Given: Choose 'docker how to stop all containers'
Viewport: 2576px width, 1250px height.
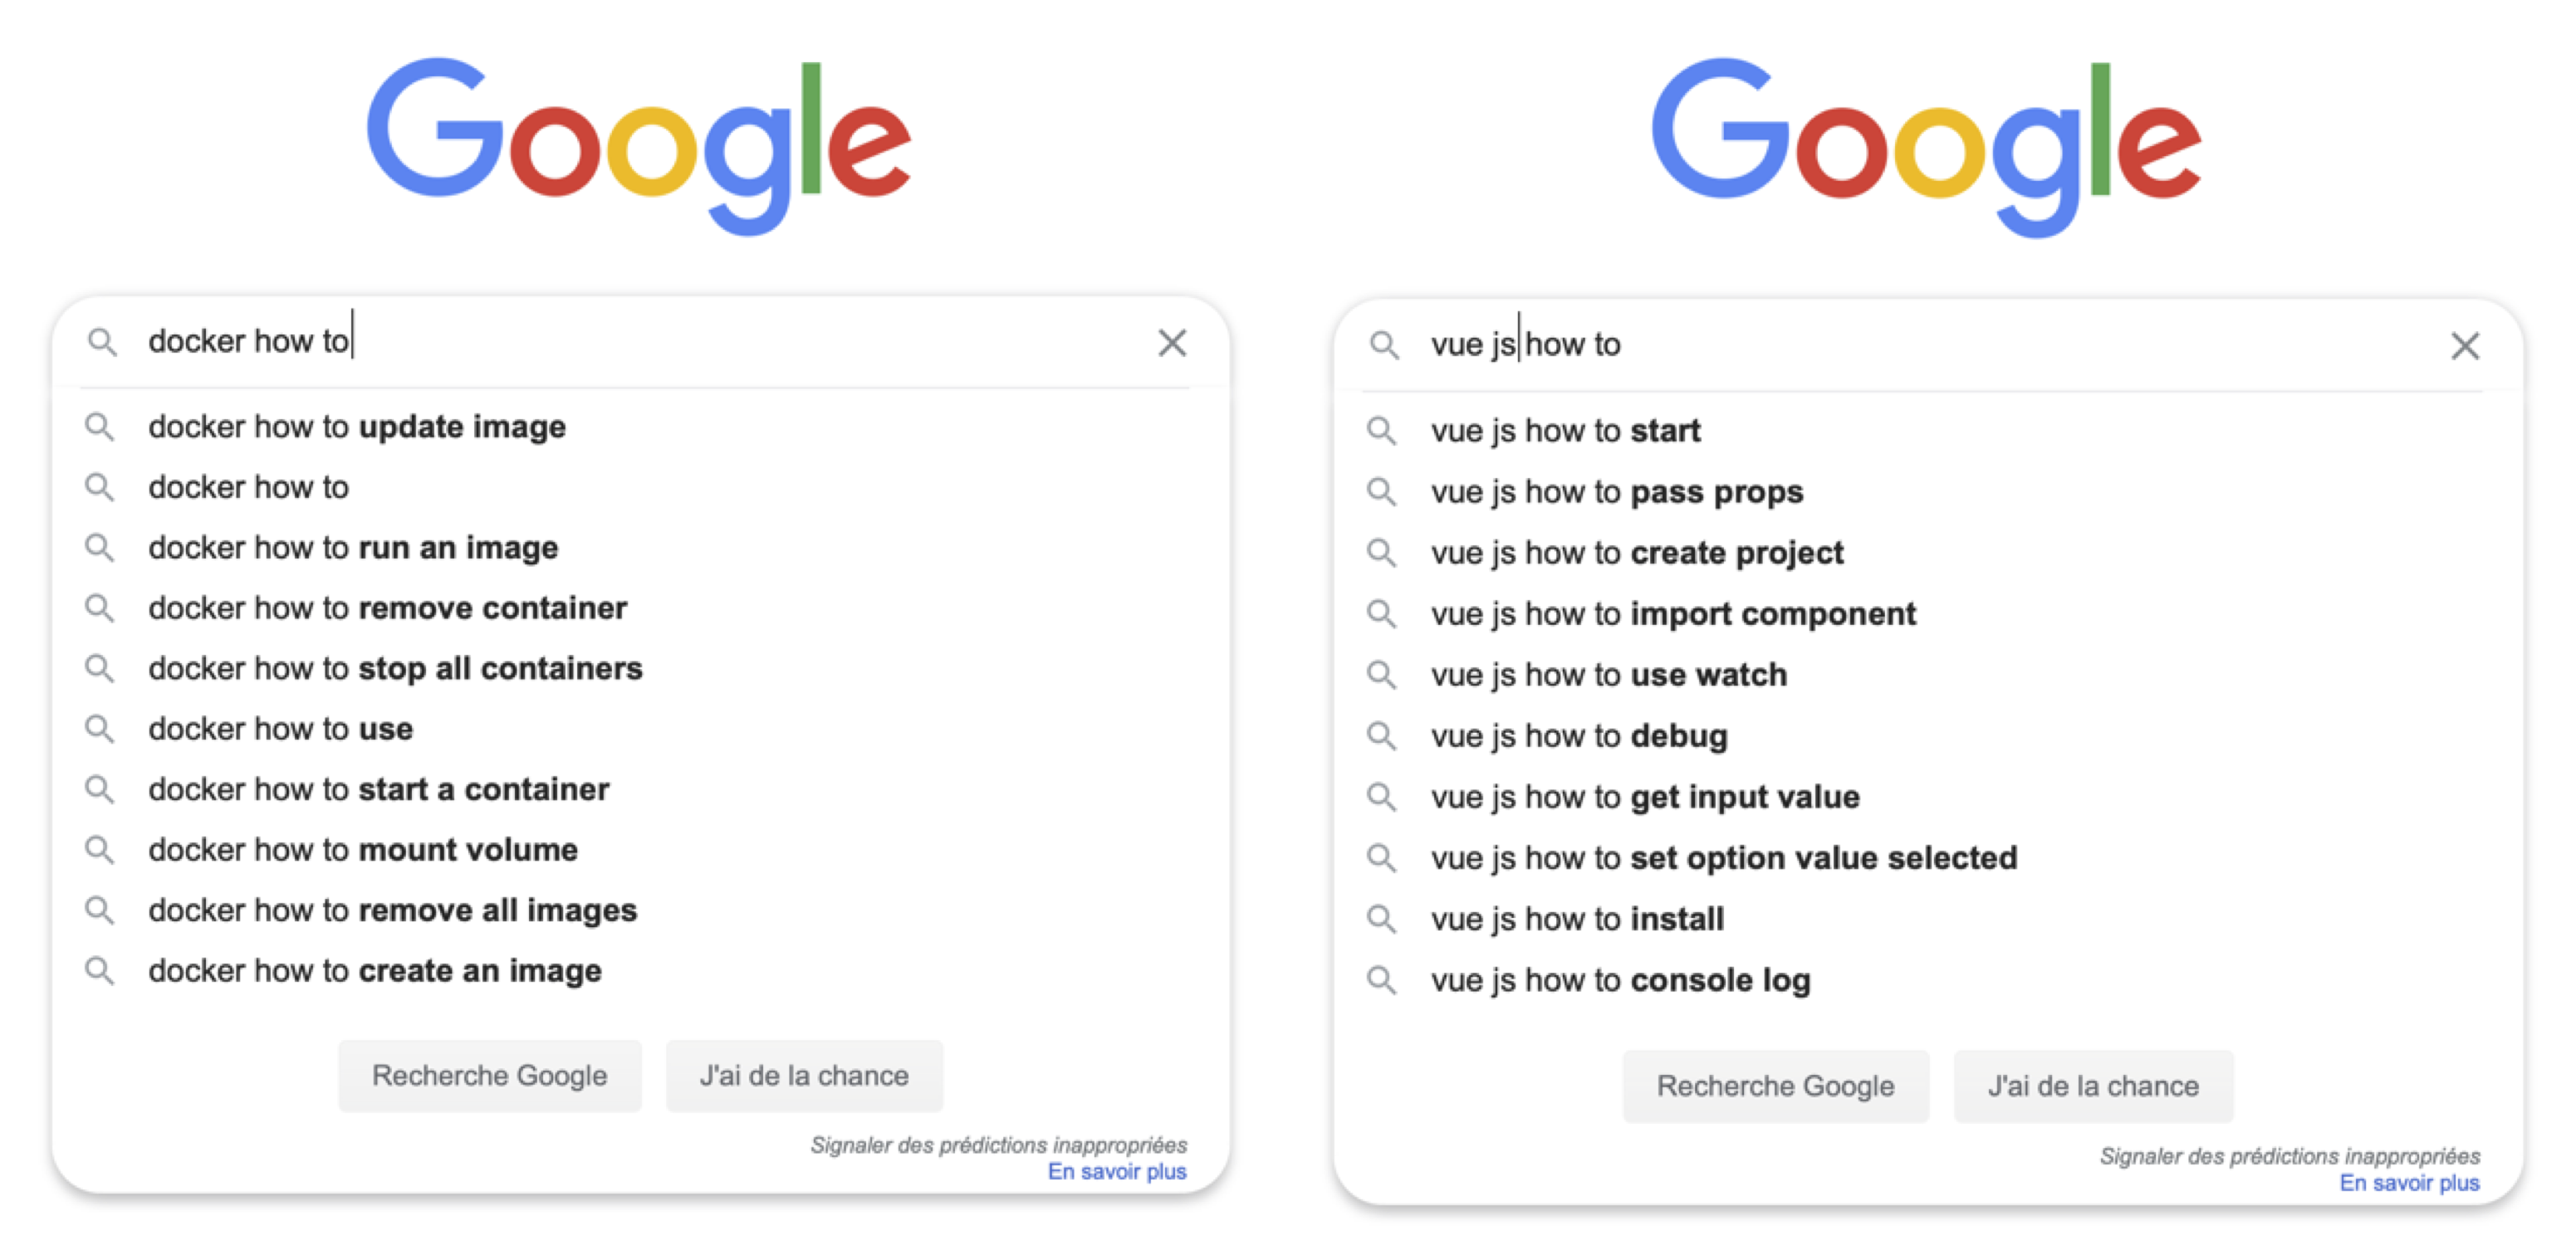Looking at the screenshot, I should (x=640, y=668).
